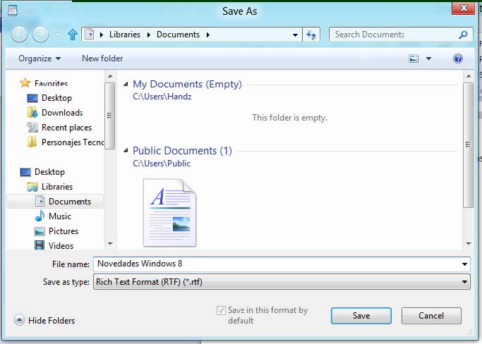
Task: Click the Search Documents magnifier icon
Action: pos(463,35)
